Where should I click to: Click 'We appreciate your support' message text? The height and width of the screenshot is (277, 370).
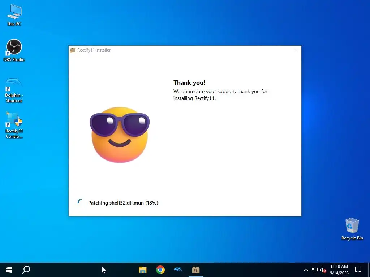[x=220, y=95]
